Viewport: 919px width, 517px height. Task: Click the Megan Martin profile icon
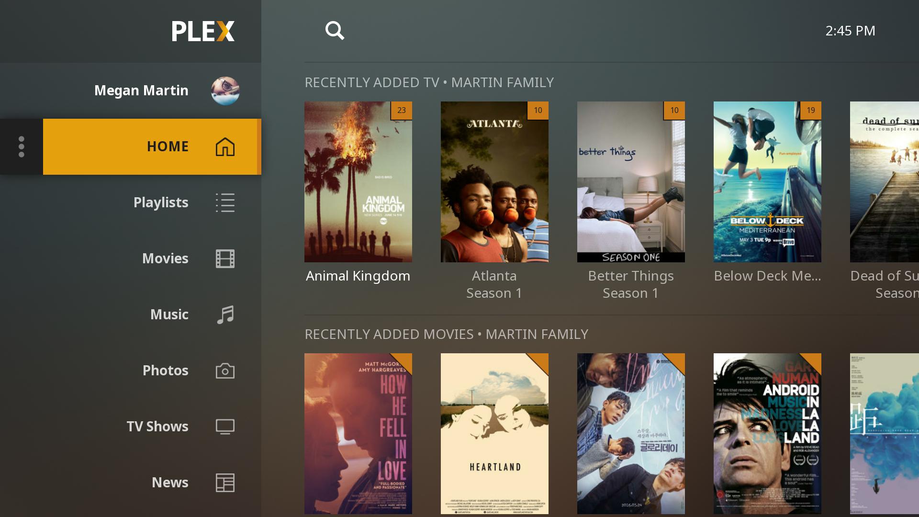coord(224,90)
